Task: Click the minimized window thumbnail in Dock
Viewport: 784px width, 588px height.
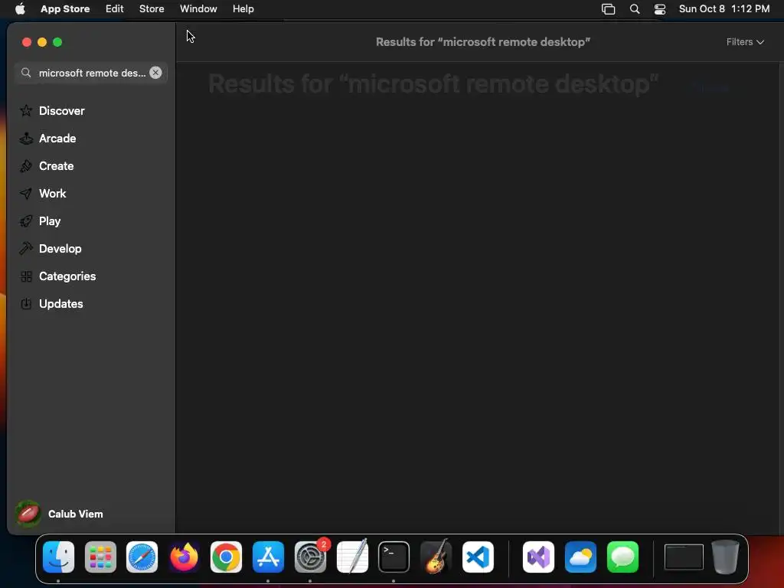Action: point(684,557)
